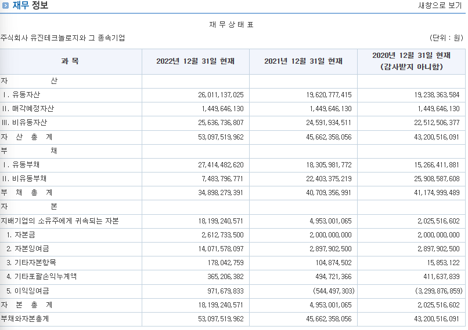Viewport: 468px width, 330px height.
Task: Select the Ⅲ. 비유동자산 row label
Action: 24,123
